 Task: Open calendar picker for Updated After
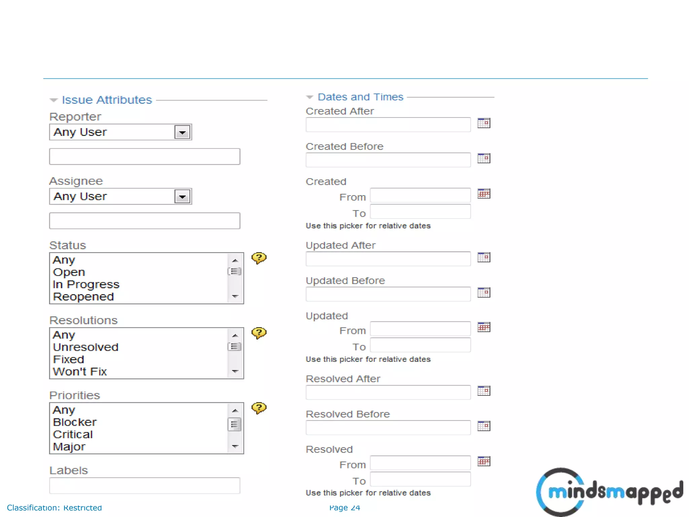(x=484, y=257)
